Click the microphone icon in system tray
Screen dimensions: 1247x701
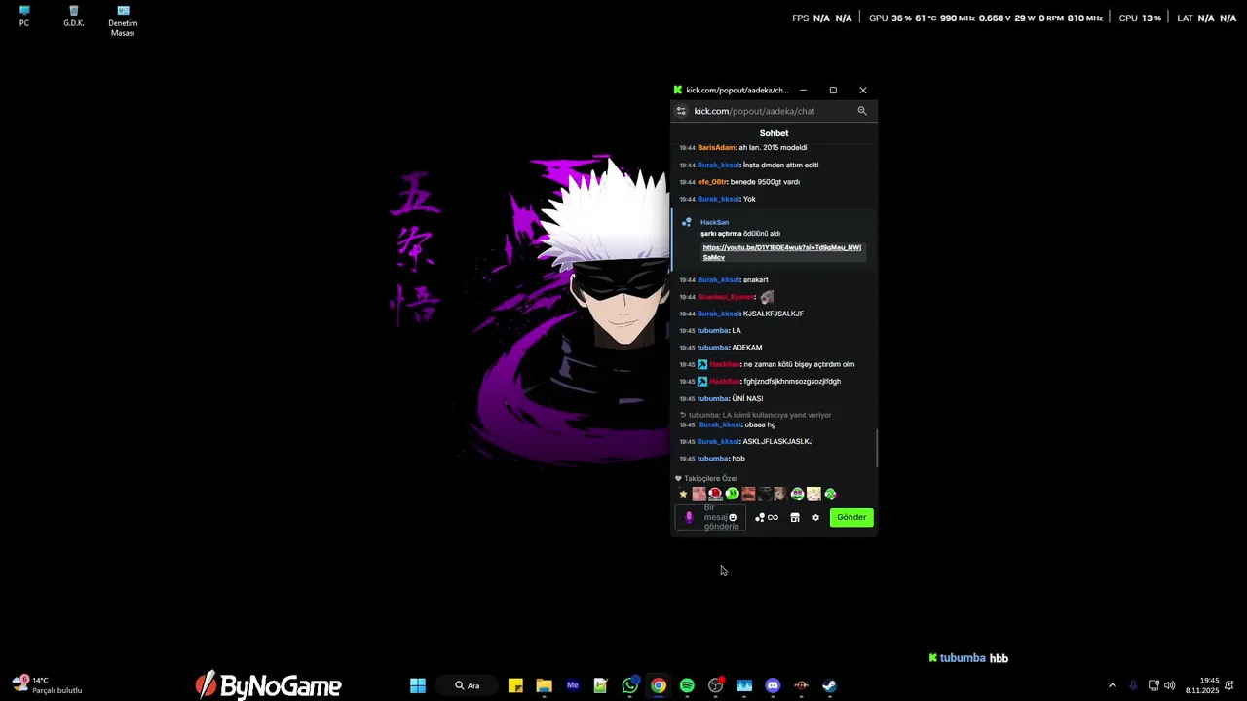[x=1133, y=685]
